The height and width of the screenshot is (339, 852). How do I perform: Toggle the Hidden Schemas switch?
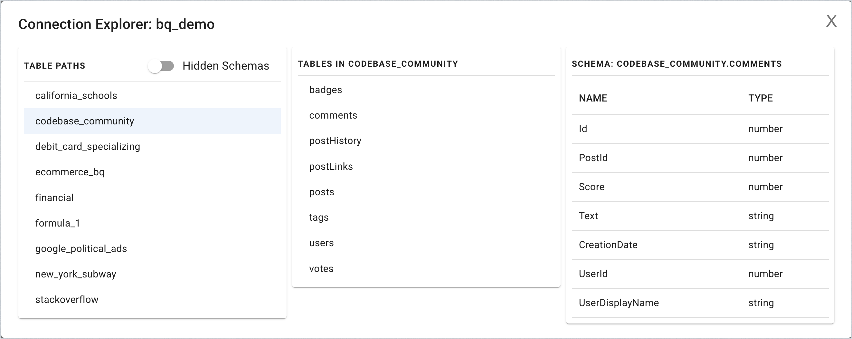click(x=161, y=66)
